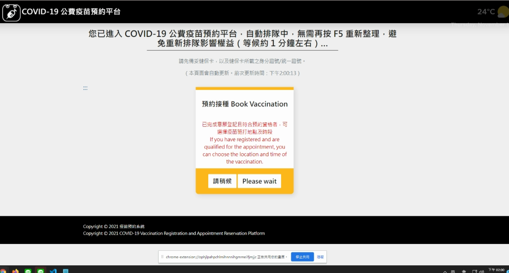Click the Please wait button
Viewport: 509px width, 273px height.
[259, 181]
